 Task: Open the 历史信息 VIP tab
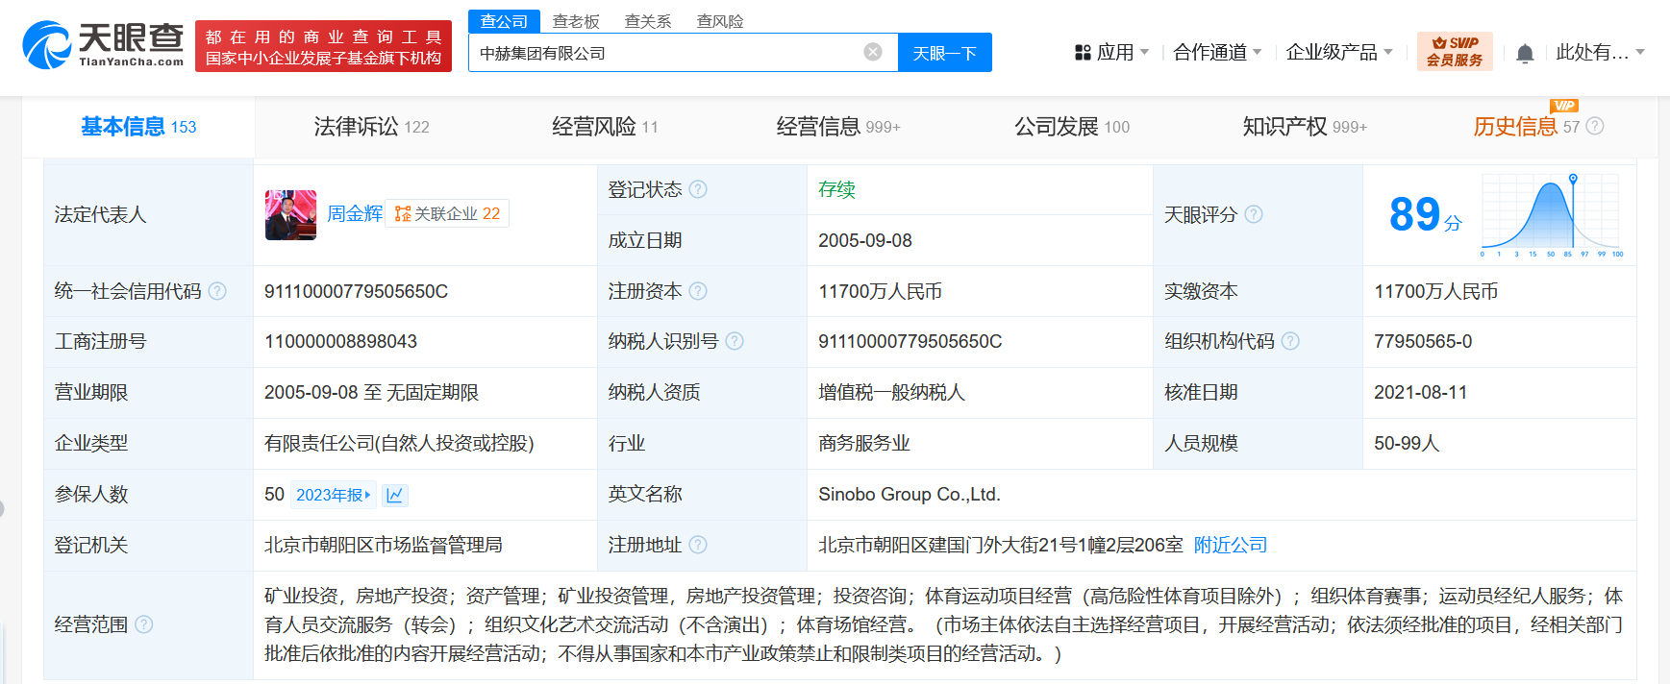pos(1527,126)
